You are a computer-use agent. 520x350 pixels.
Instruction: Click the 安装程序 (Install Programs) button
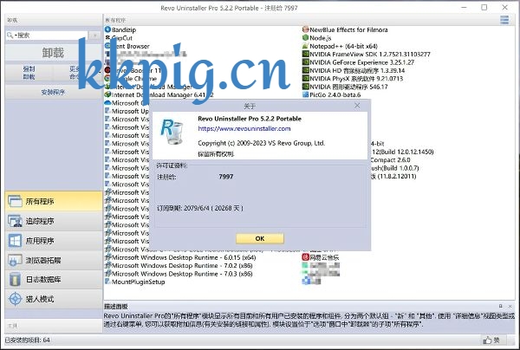point(53,92)
